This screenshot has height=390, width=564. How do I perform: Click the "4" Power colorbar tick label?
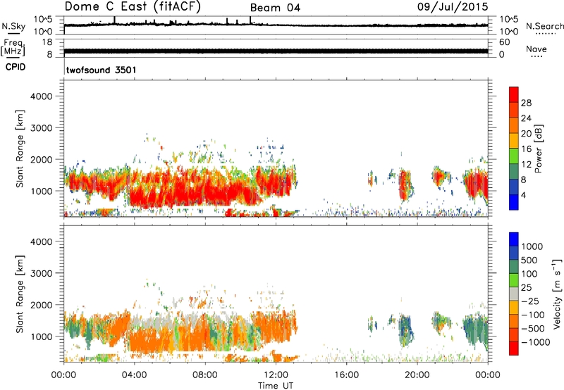523,195
